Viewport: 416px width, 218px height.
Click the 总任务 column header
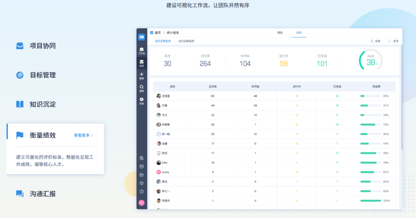pyautogui.click(x=213, y=87)
